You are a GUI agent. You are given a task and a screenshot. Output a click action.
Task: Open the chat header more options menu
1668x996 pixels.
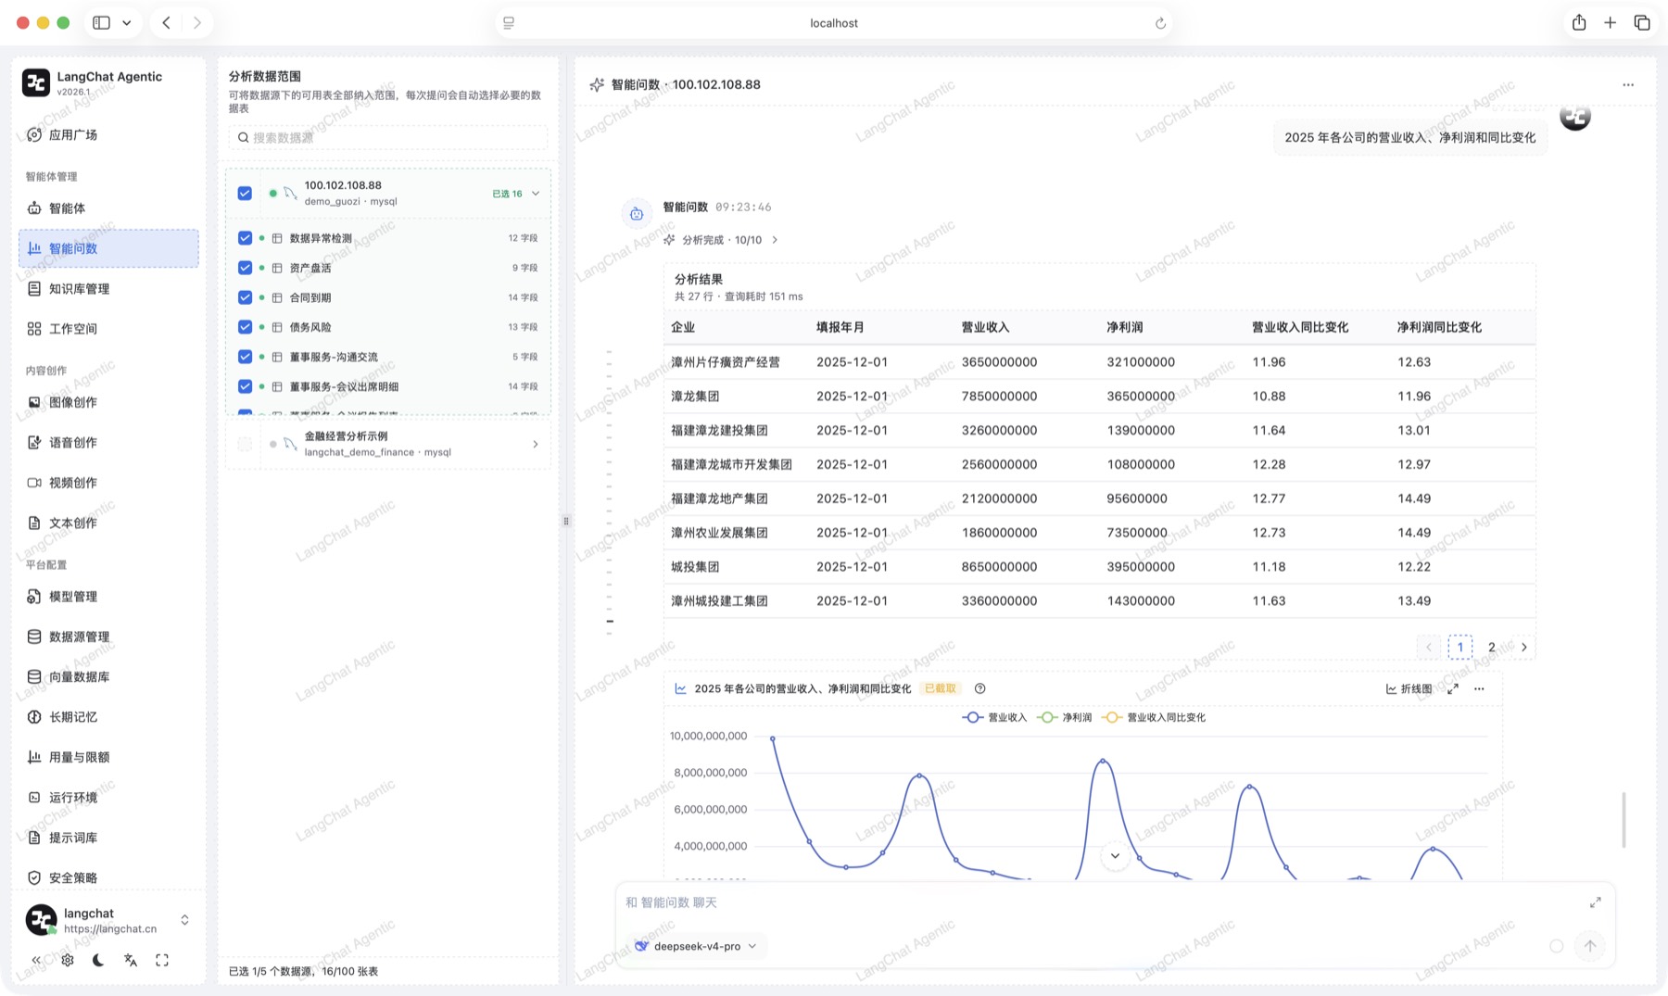pyautogui.click(x=1628, y=84)
